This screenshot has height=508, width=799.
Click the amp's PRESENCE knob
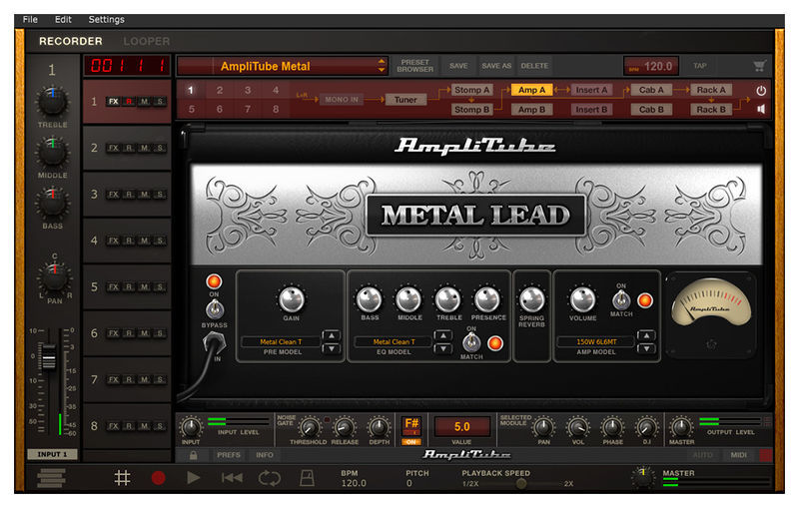tap(487, 299)
